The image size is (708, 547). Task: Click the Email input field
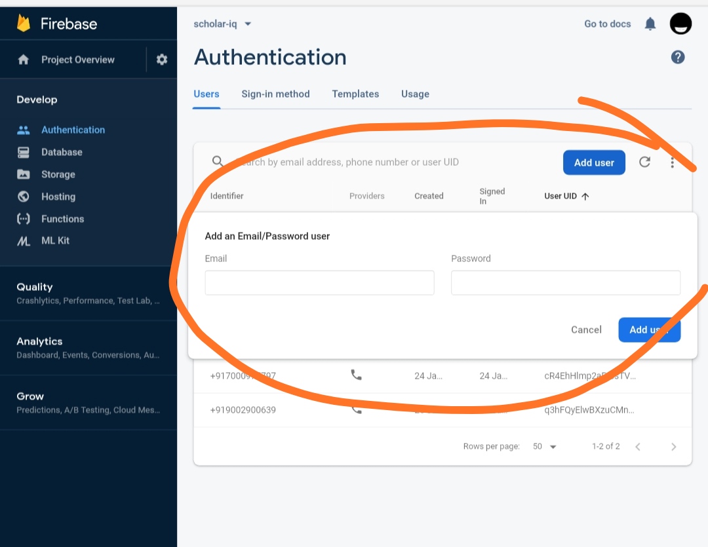click(x=320, y=283)
